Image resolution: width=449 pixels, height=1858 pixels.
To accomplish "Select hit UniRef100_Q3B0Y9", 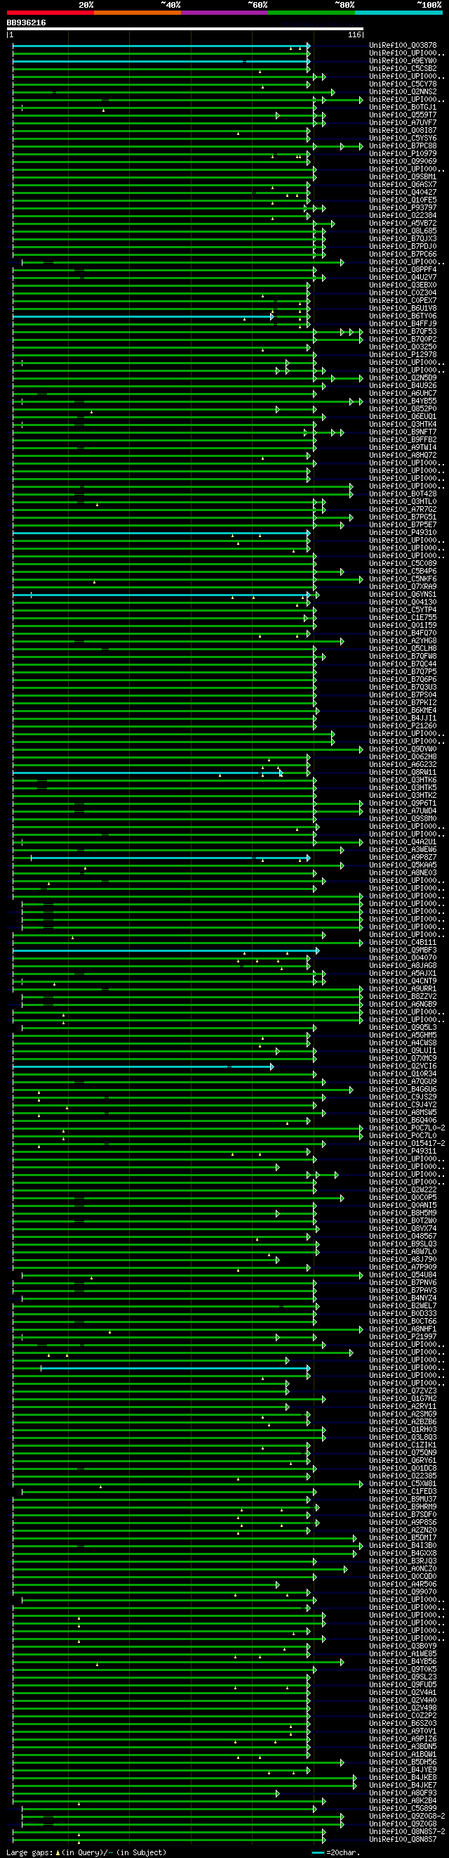I will 403,1646.
